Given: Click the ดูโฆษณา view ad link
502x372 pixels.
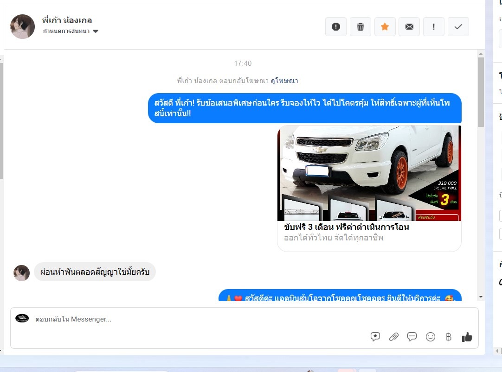Looking at the screenshot, I should [284, 81].
